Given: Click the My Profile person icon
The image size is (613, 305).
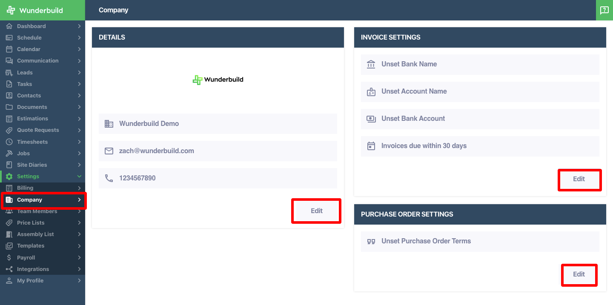Looking at the screenshot, I should pyautogui.click(x=9, y=281).
